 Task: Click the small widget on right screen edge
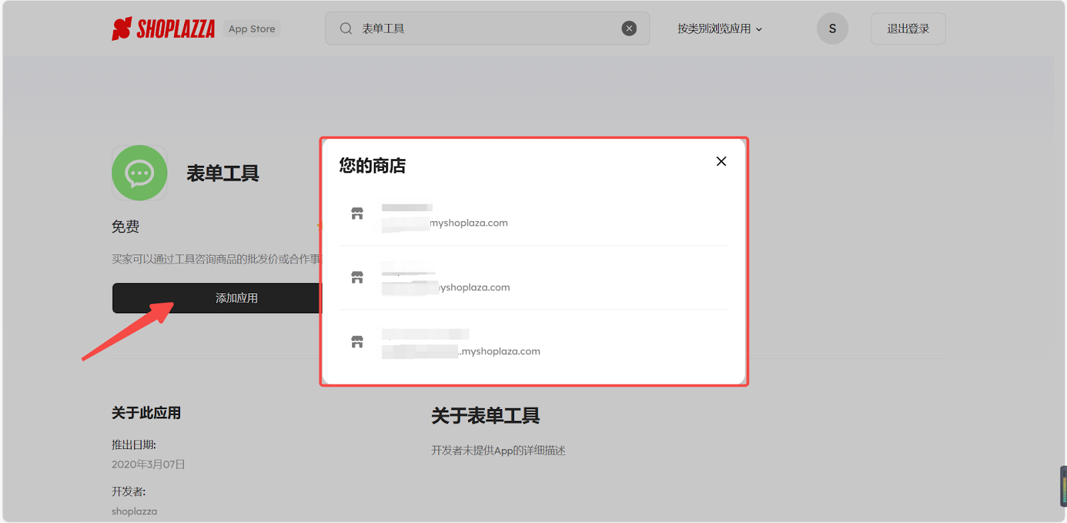(1063, 486)
